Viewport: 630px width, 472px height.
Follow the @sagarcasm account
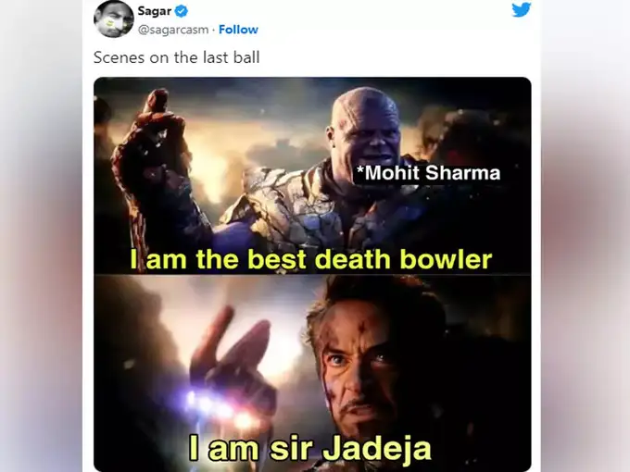pyautogui.click(x=238, y=30)
